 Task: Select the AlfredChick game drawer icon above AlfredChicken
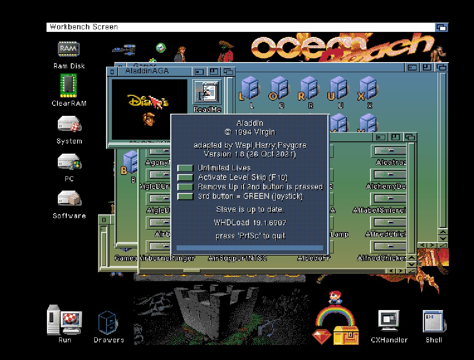coord(389,222)
